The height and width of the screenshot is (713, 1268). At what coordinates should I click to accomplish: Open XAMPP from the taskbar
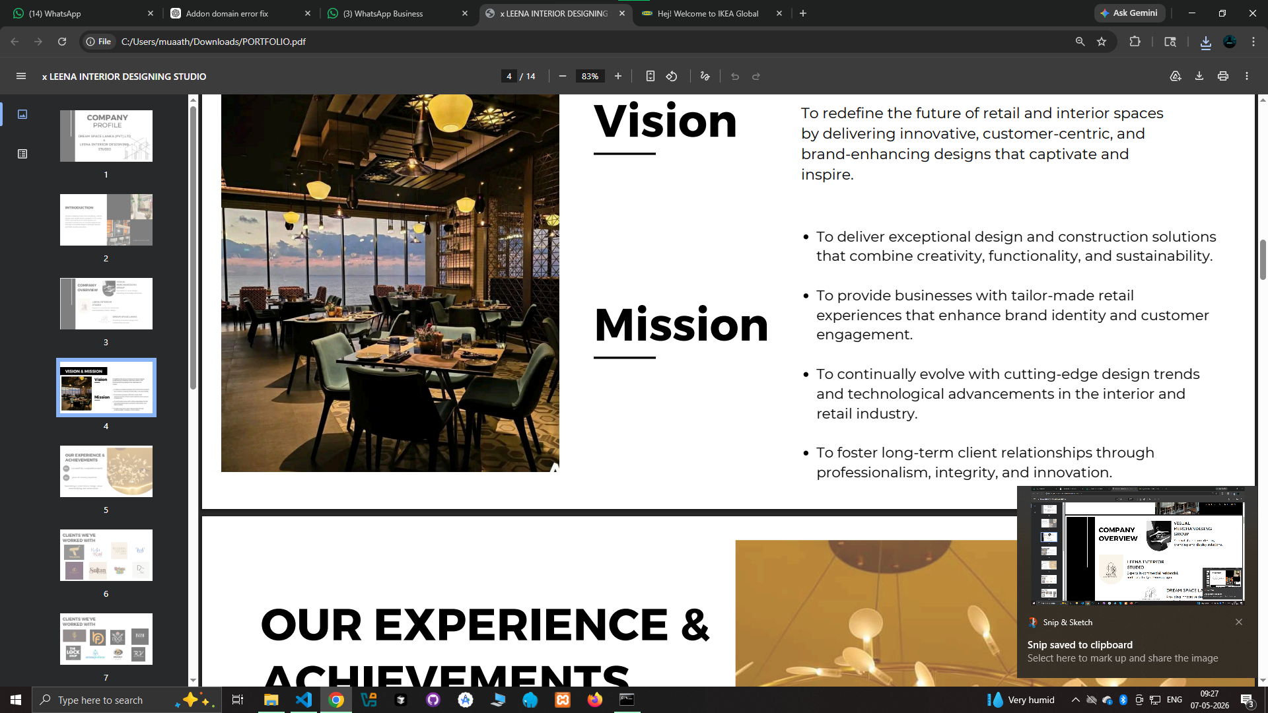point(563,700)
